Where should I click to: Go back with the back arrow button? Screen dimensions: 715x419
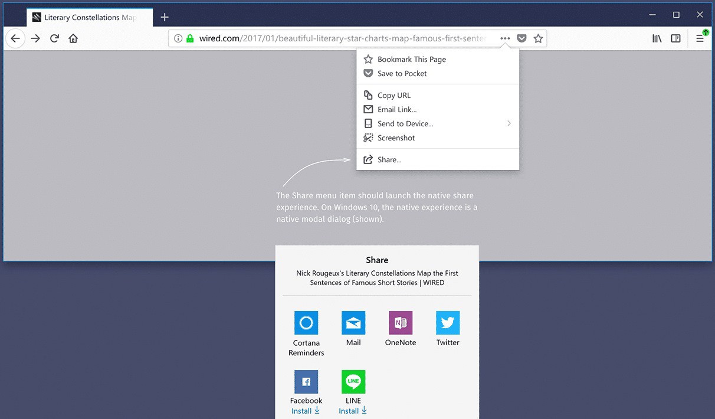coord(15,38)
